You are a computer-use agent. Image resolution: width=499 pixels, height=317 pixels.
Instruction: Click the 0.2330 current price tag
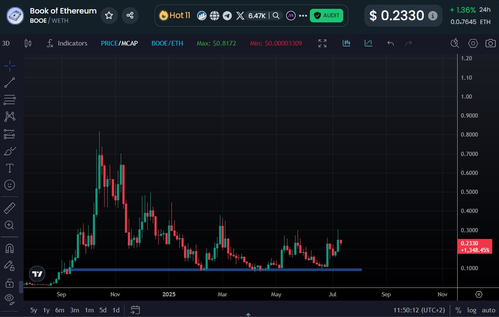click(x=475, y=247)
